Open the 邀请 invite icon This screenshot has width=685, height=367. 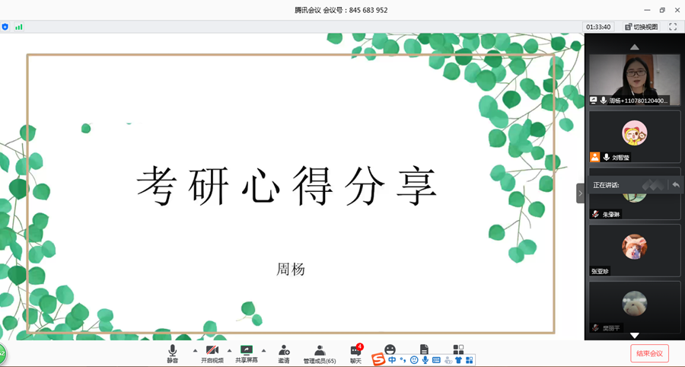[x=283, y=353]
